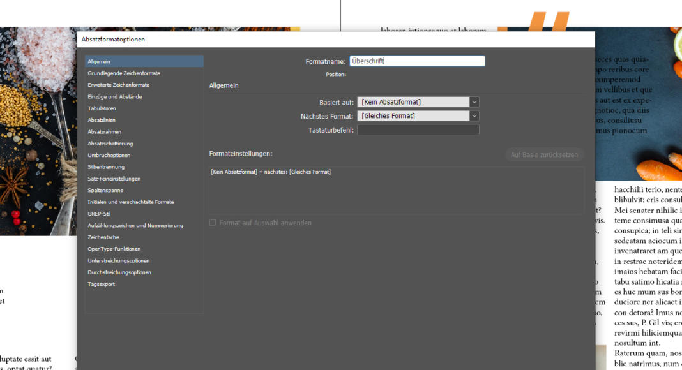Select Grundlegende Zeichenformate in the sidebar
This screenshot has height=370, width=682.
coord(124,73)
